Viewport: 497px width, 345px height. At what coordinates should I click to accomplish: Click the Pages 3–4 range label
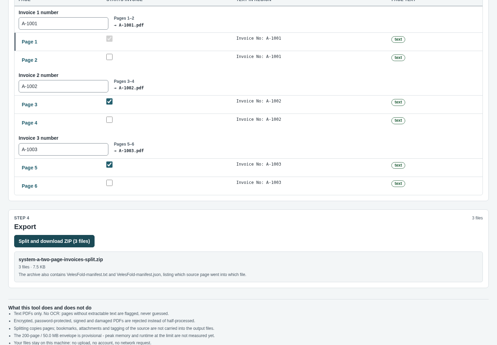click(124, 81)
